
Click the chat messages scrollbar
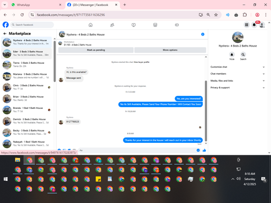point(206,111)
